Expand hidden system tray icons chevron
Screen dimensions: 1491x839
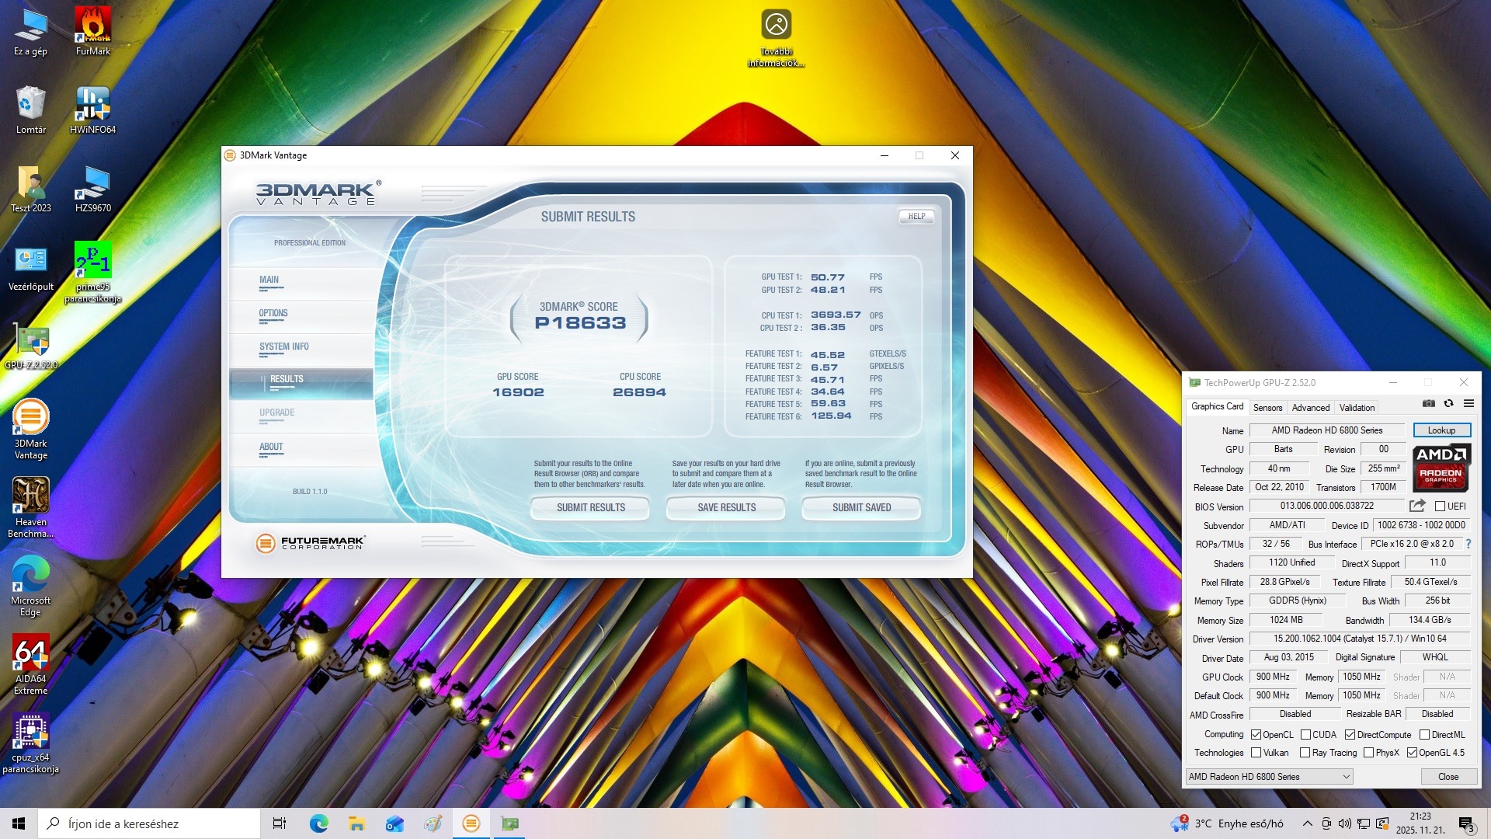coord(1307,823)
